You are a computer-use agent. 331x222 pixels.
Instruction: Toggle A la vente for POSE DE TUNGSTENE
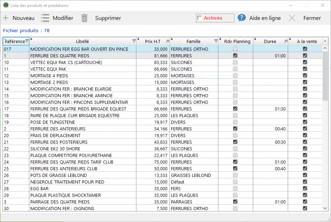tap(305, 122)
